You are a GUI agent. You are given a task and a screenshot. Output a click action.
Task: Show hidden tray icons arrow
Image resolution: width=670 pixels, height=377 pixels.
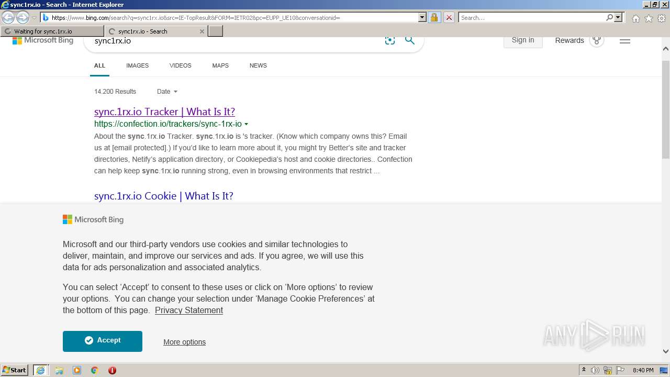pyautogui.click(x=584, y=370)
